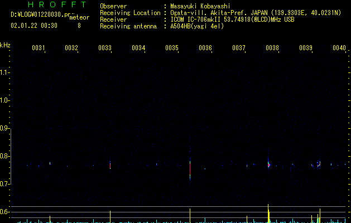Viewport: 351px width, 223px height.
Task: Click time marker 0037
Action: point(239,47)
